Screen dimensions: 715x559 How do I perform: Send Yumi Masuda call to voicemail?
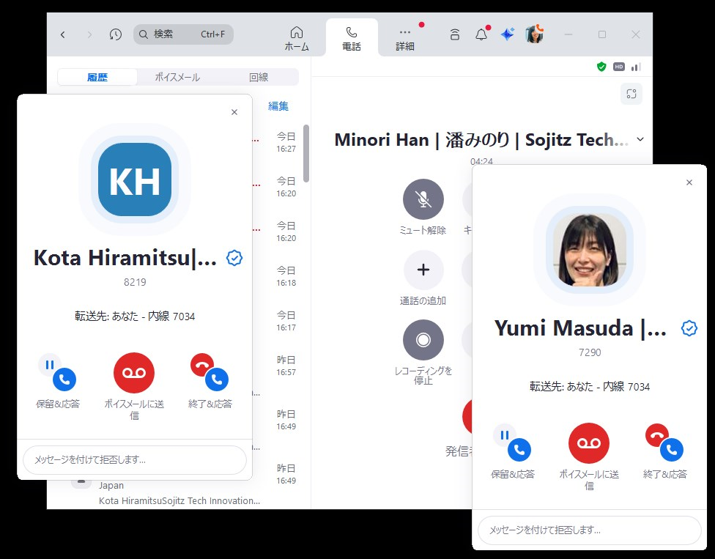(x=589, y=443)
